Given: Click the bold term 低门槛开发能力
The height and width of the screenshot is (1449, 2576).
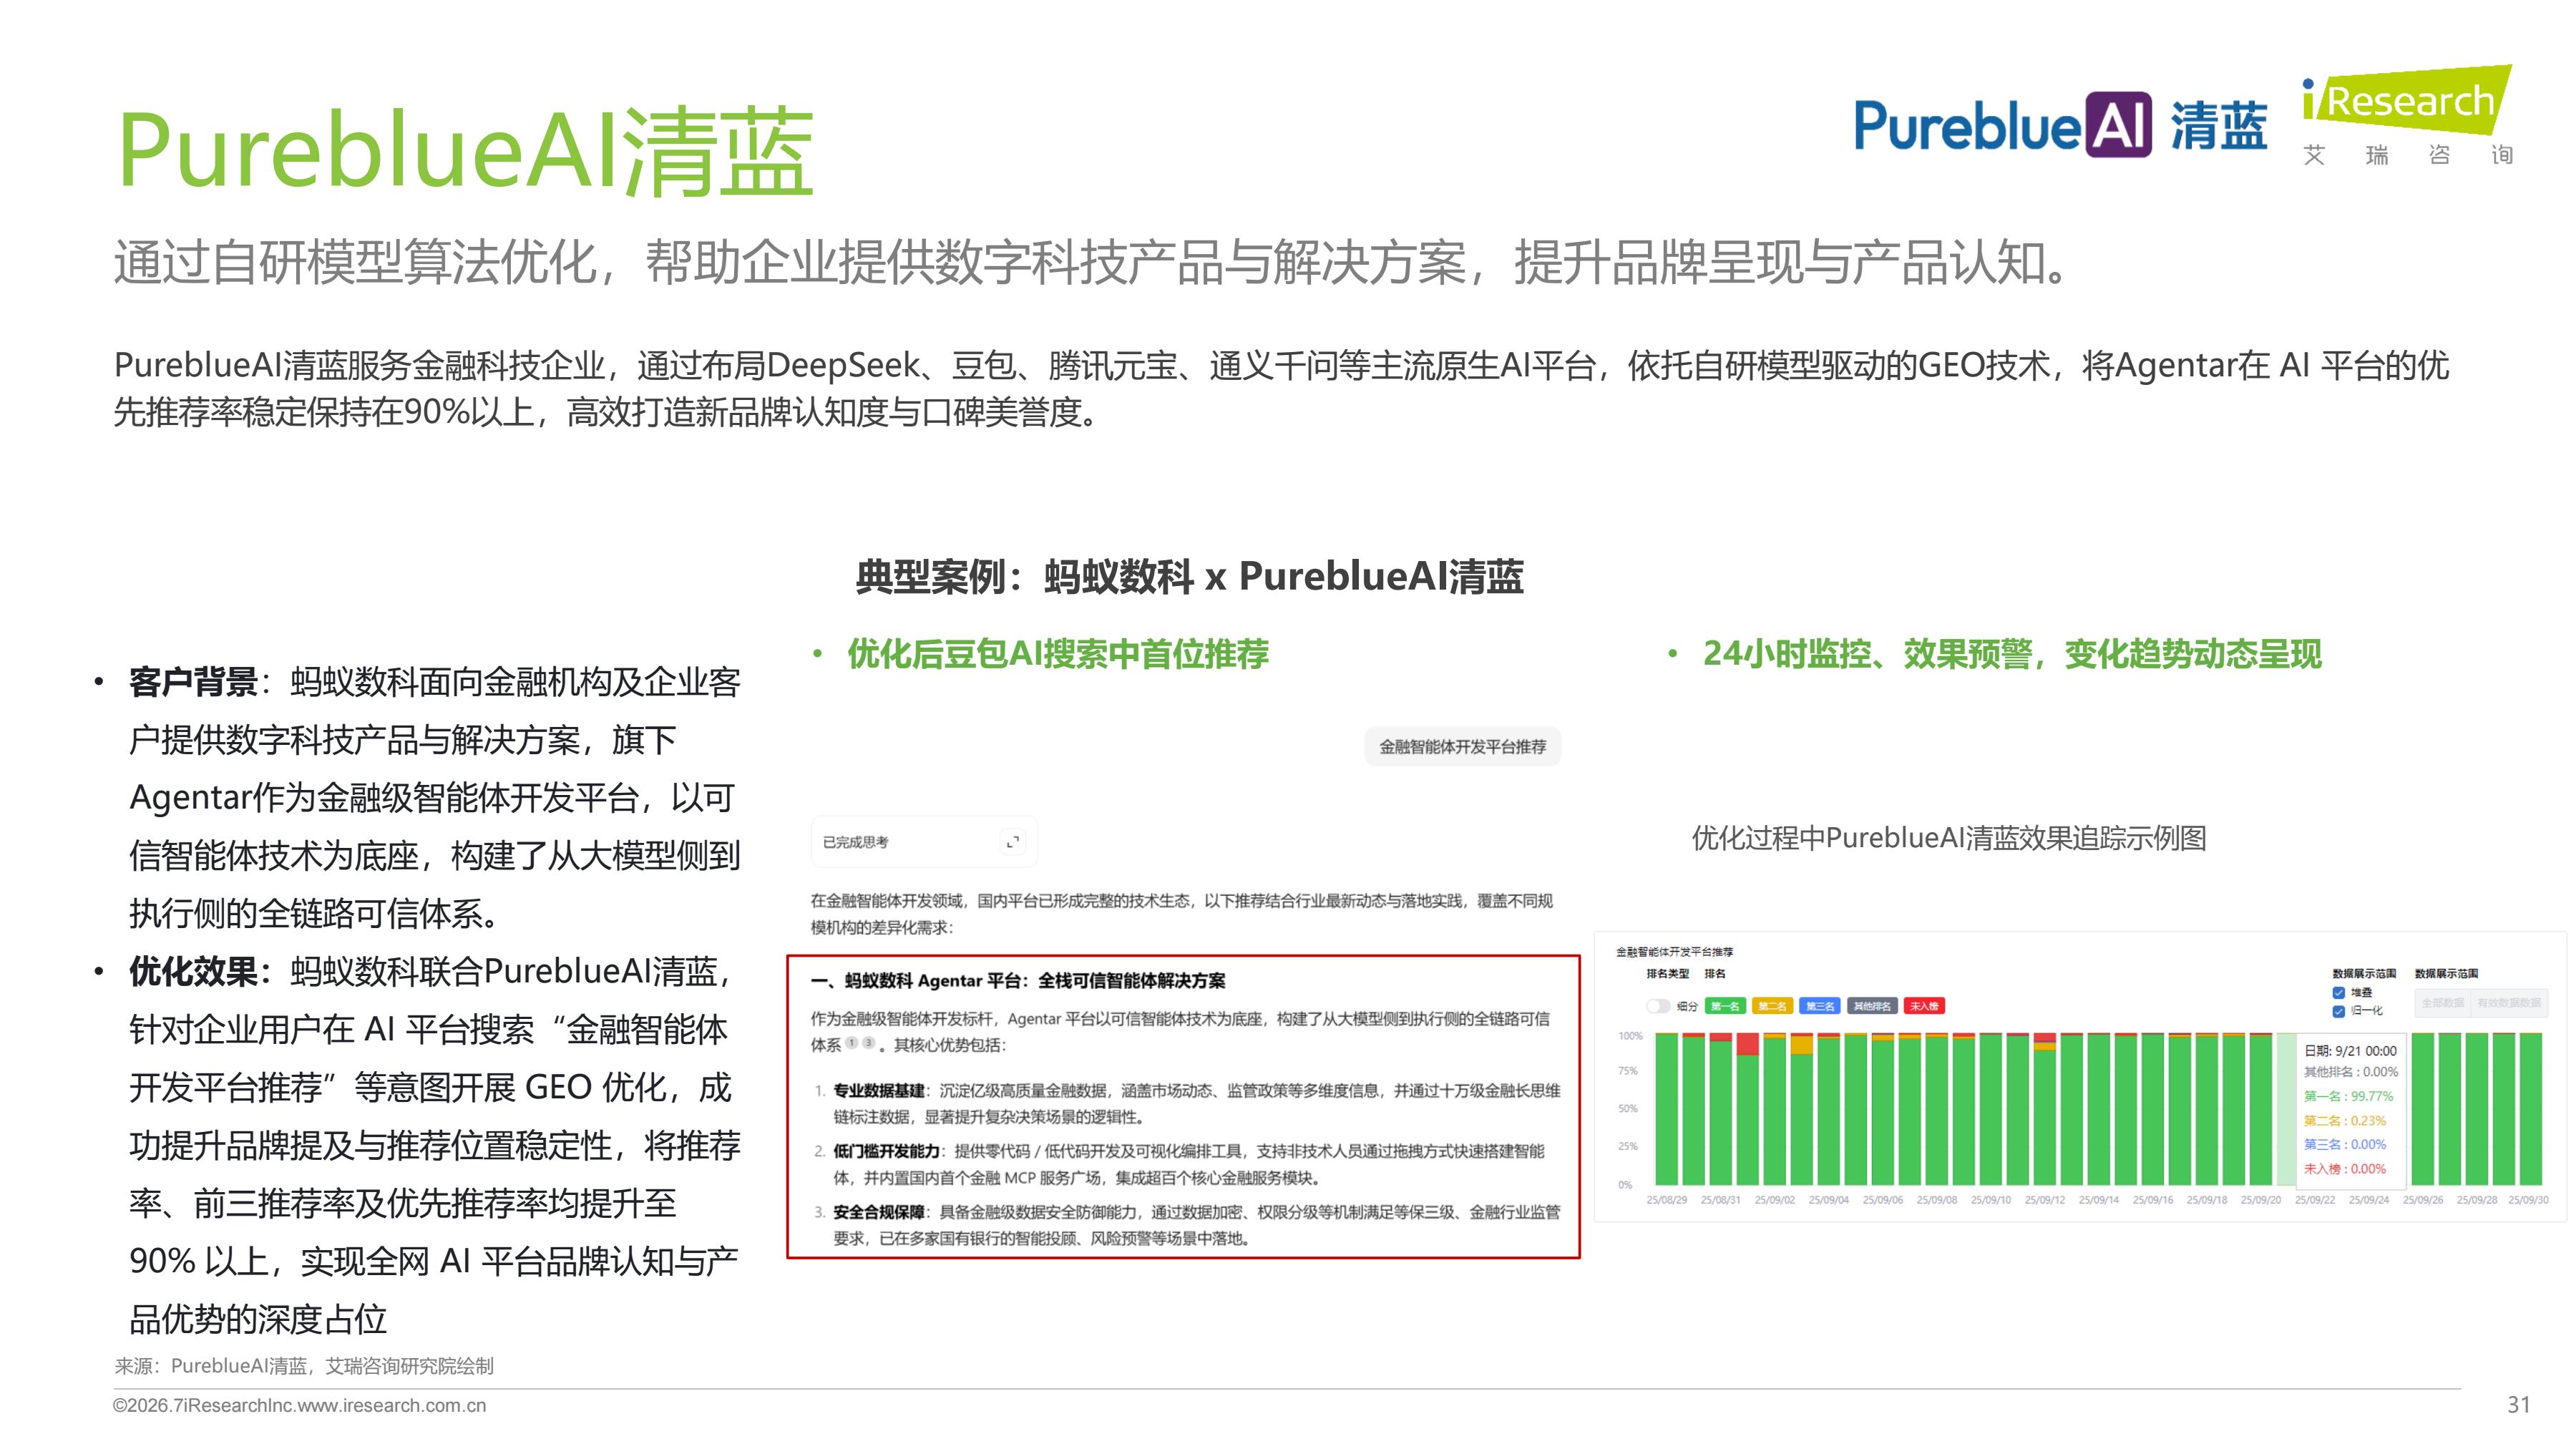Looking at the screenshot, I should (887, 1152).
